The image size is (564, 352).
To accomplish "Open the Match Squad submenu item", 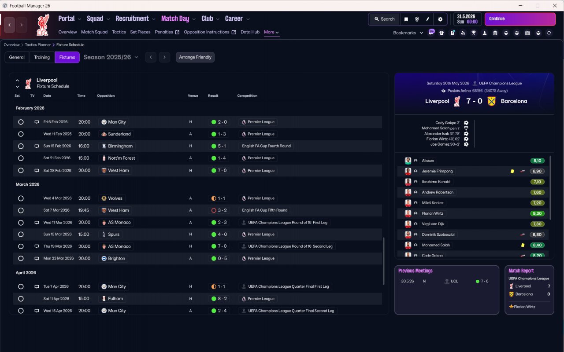I will [x=94, y=32].
